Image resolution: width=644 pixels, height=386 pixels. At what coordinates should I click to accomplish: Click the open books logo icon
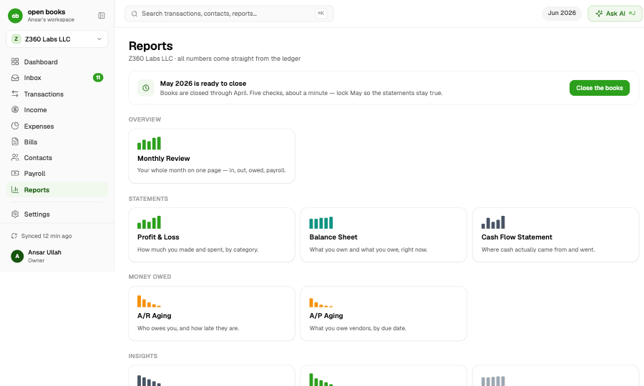coord(15,16)
